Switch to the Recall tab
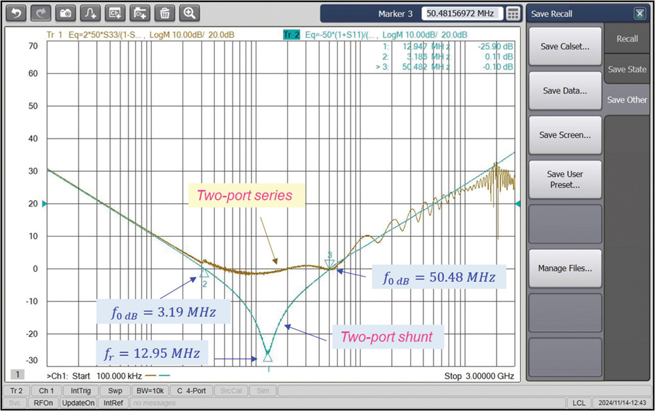 click(627, 39)
